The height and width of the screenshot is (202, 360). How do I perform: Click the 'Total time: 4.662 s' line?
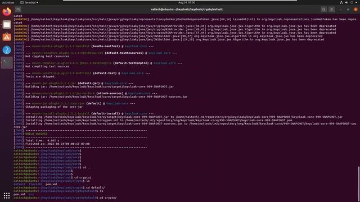click(x=42, y=140)
